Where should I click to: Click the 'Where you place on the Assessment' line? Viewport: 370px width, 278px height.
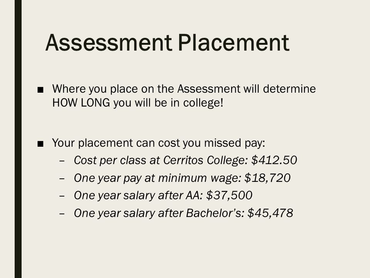pyautogui.click(x=184, y=89)
